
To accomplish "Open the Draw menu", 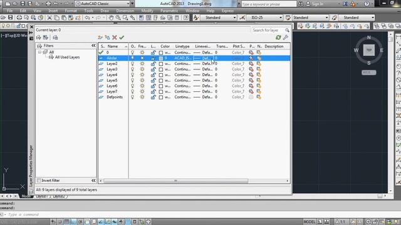I will [105, 11].
